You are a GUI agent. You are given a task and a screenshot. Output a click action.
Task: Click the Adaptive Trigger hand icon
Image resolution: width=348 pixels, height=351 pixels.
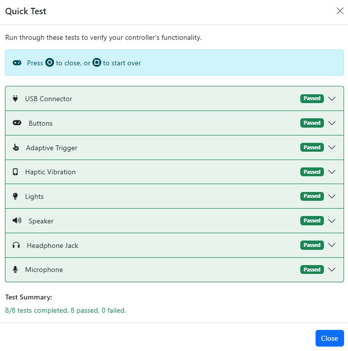click(x=16, y=147)
